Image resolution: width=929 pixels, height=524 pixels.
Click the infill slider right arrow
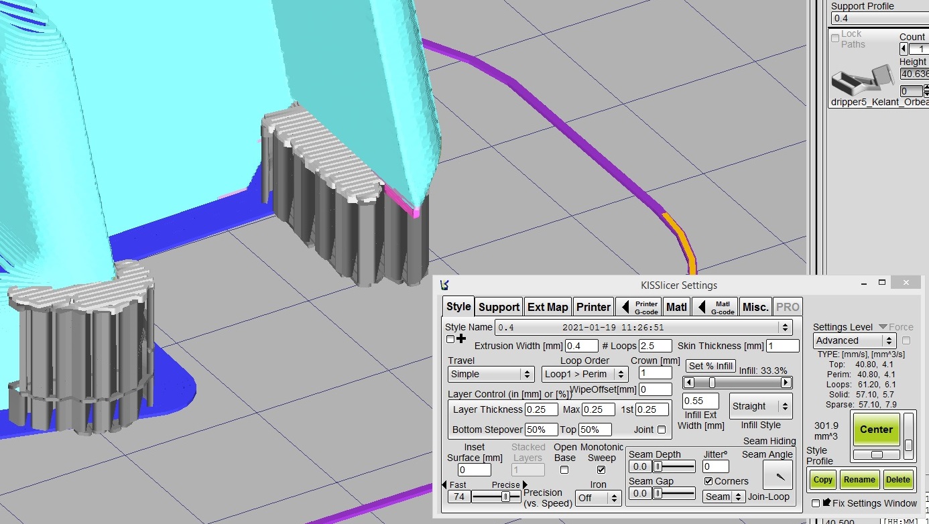pyautogui.click(x=786, y=383)
